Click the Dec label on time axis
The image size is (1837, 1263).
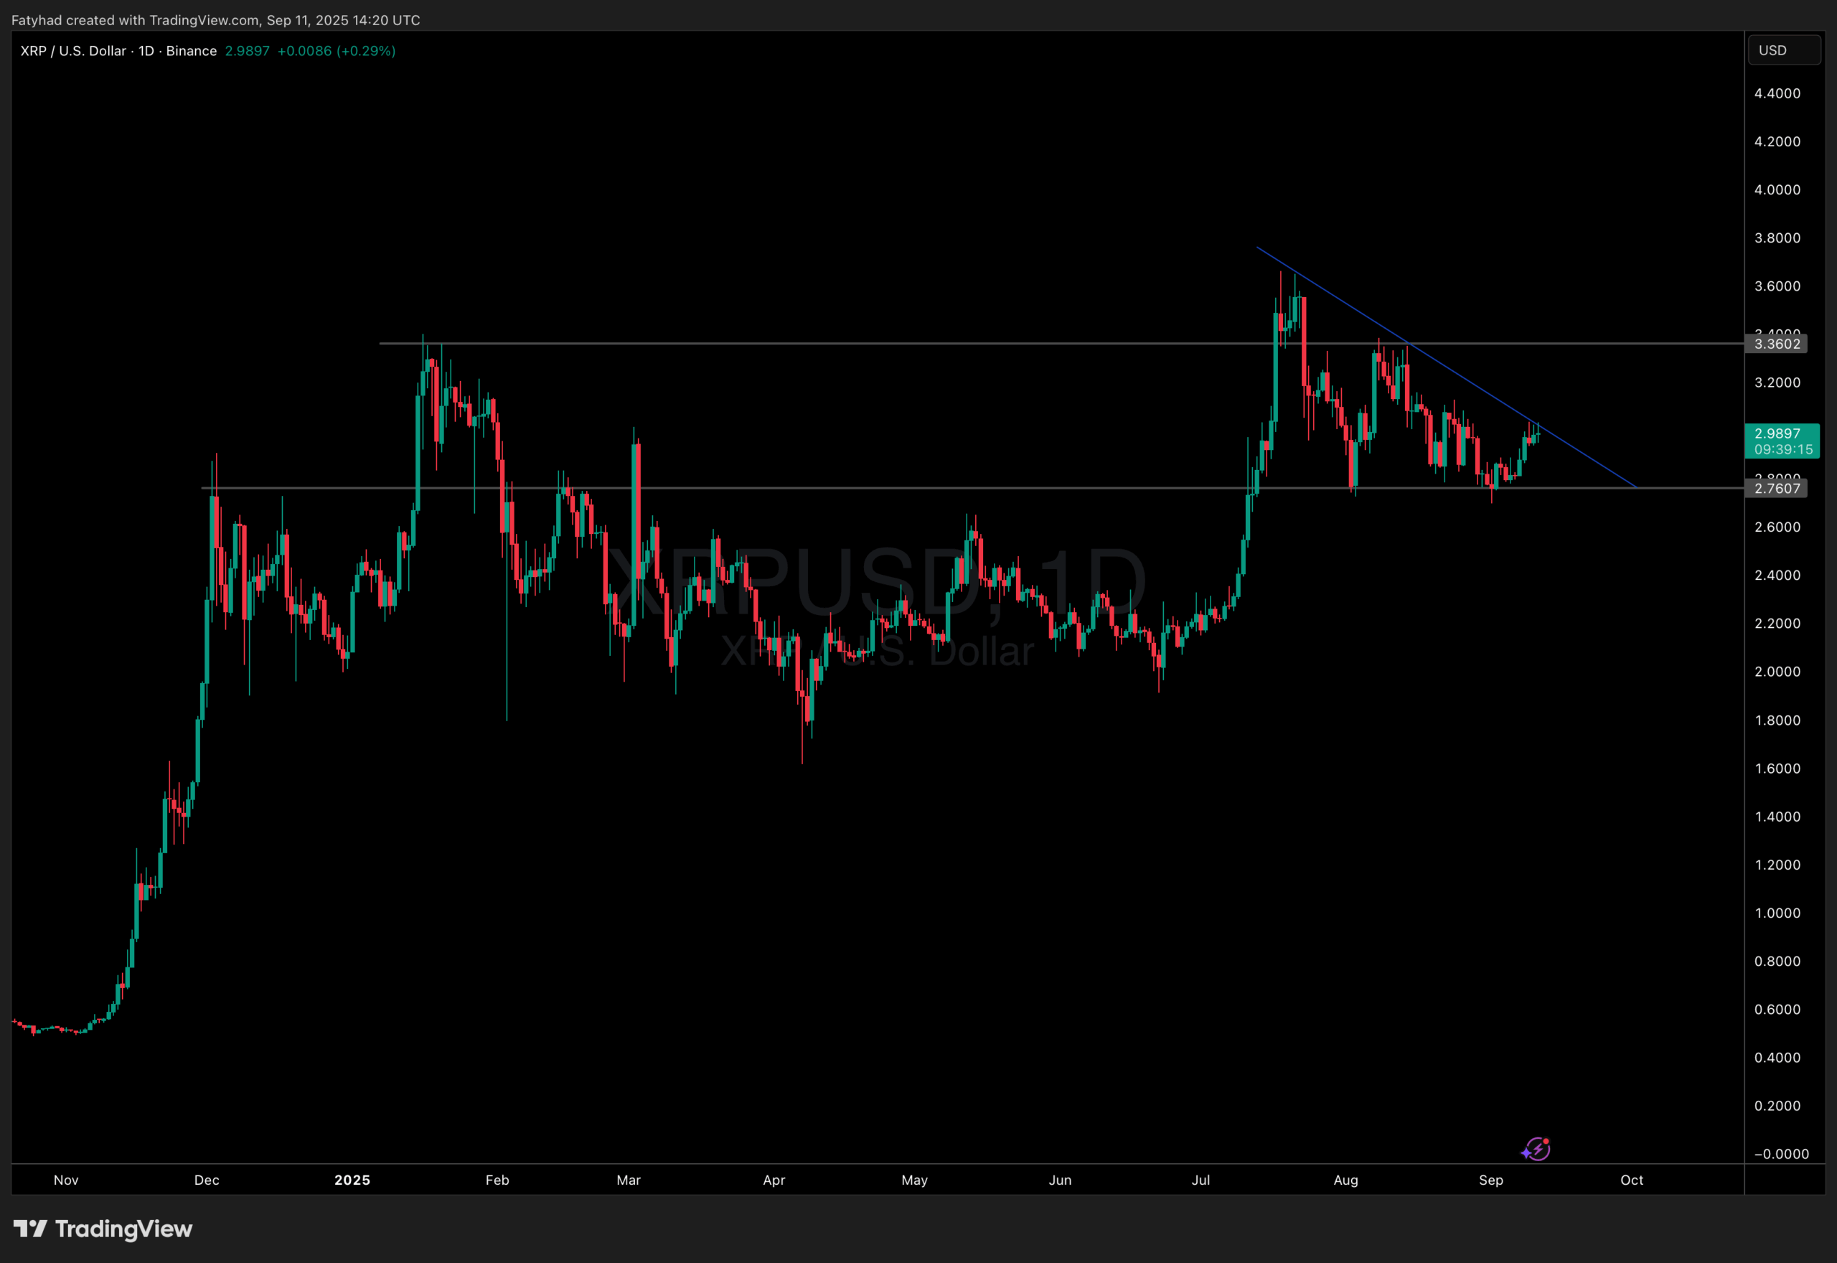(x=207, y=1180)
